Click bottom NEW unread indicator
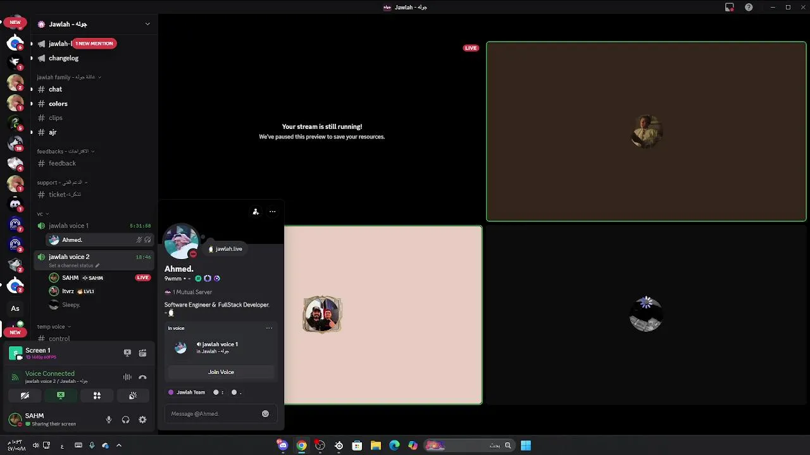810x455 pixels. [15, 332]
